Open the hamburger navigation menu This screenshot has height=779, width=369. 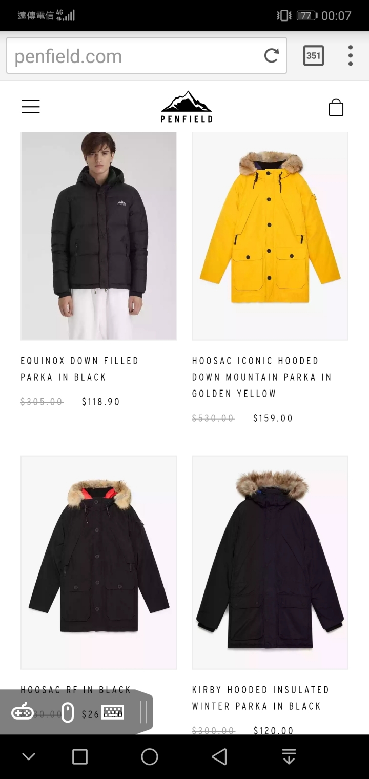tap(31, 107)
